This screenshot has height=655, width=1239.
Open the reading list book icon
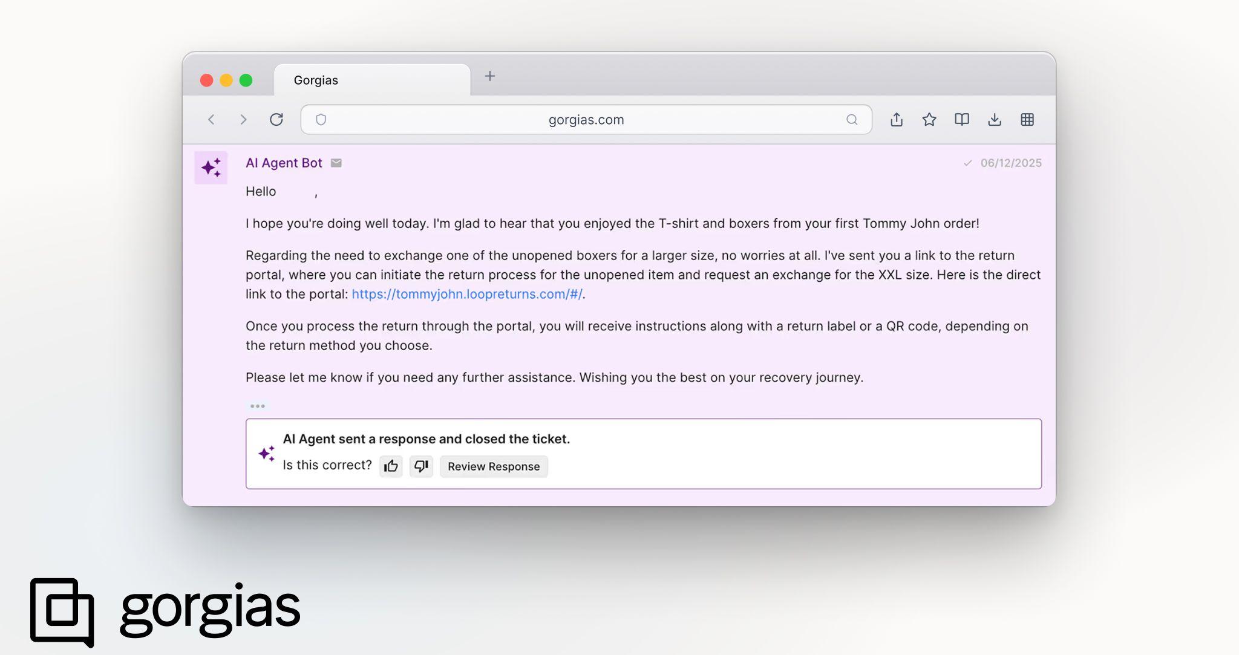962,119
